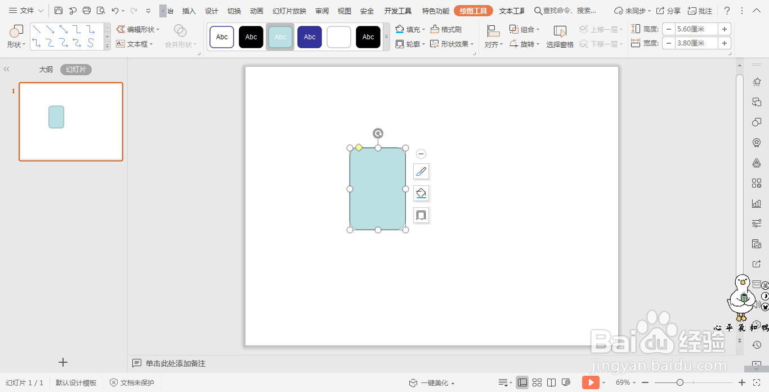Viewport: 769px width, 392px height.
Task: Click the floating fill bucket icon
Action: click(421, 193)
